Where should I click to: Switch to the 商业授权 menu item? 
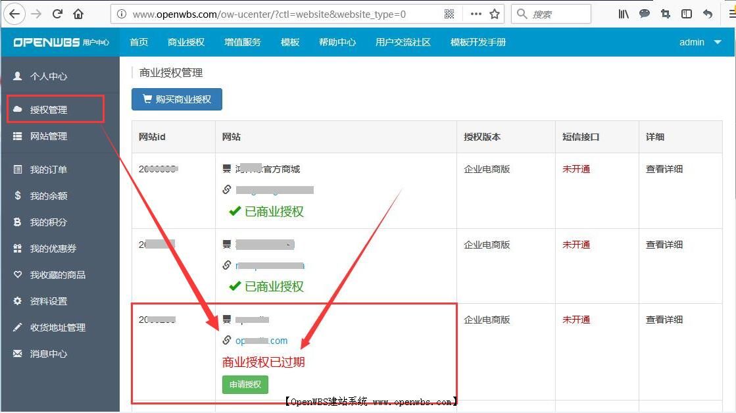click(185, 41)
